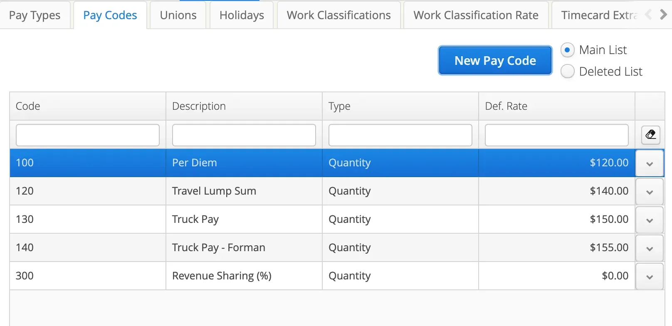This screenshot has height=326, width=672.
Task: Click Quantity type in the Per Diem row
Action: tap(400, 163)
